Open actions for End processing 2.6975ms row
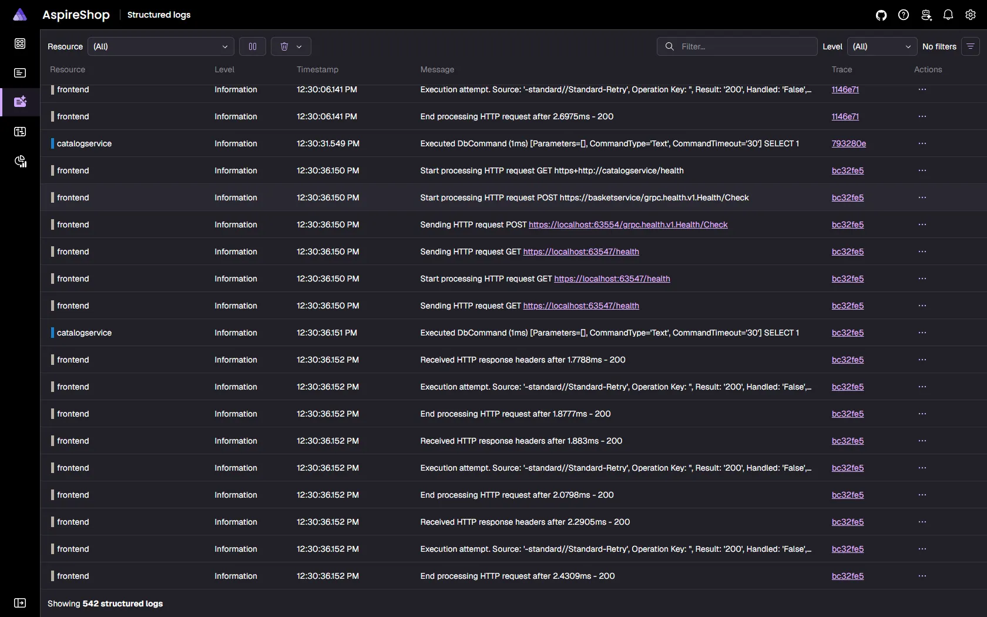 coord(922,116)
